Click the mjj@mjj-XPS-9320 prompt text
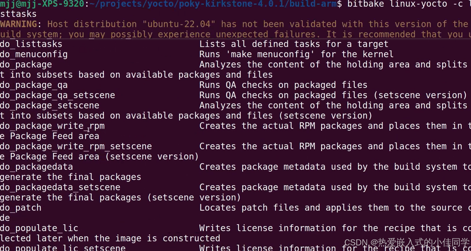The width and height of the screenshot is (471, 251). coord(42,4)
